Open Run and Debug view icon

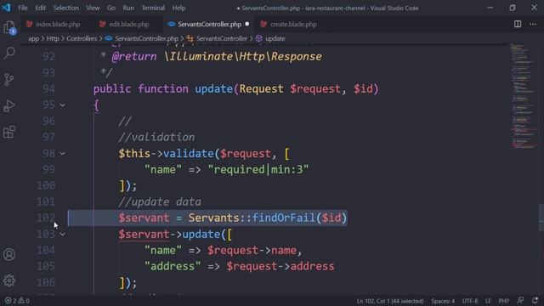point(9,105)
